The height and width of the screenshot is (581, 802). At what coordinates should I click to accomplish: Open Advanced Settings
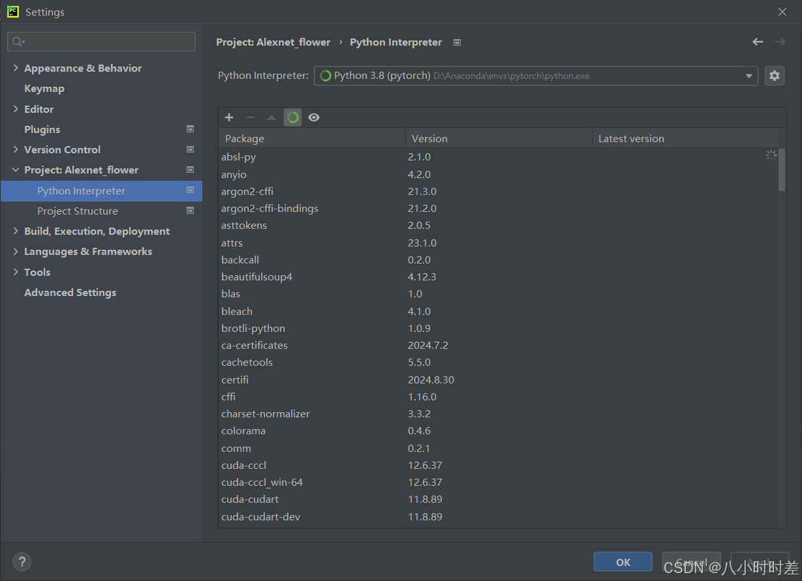click(x=70, y=292)
